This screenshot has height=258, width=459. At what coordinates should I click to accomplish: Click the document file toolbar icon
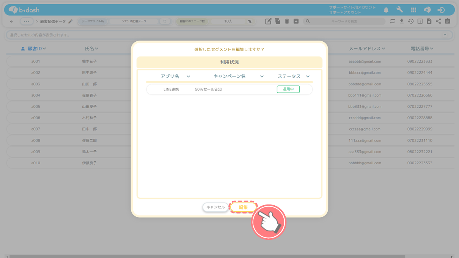tap(429, 21)
